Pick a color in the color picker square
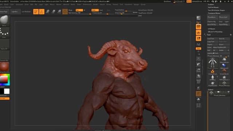This screenshot has height=131, width=233. click(4, 80)
